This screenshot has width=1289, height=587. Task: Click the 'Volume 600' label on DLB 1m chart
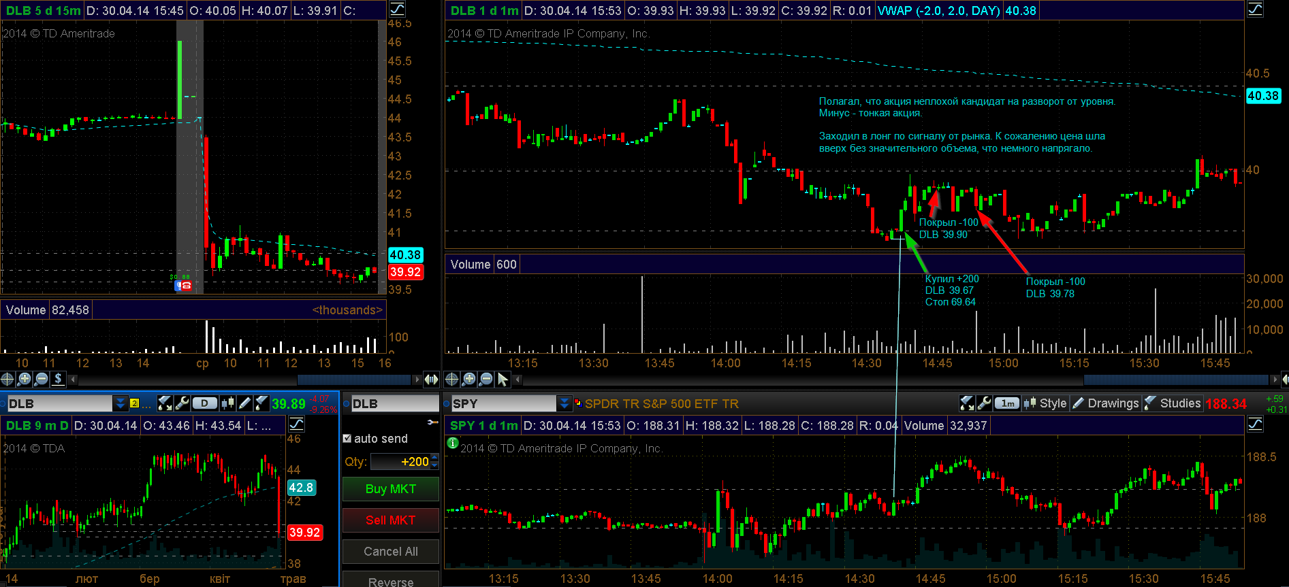pos(483,265)
